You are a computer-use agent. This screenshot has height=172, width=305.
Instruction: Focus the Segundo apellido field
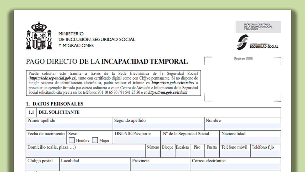(x=158, y=127)
